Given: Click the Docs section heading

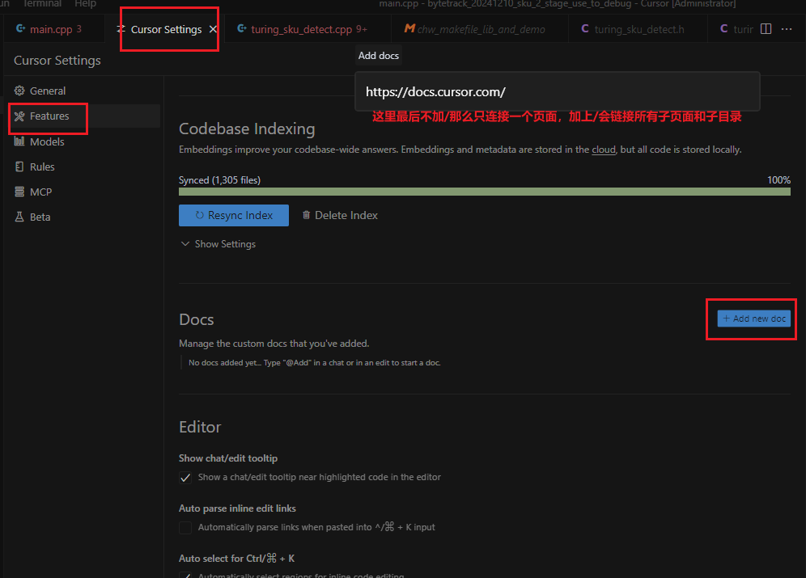Looking at the screenshot, I should tap(197, 320).
